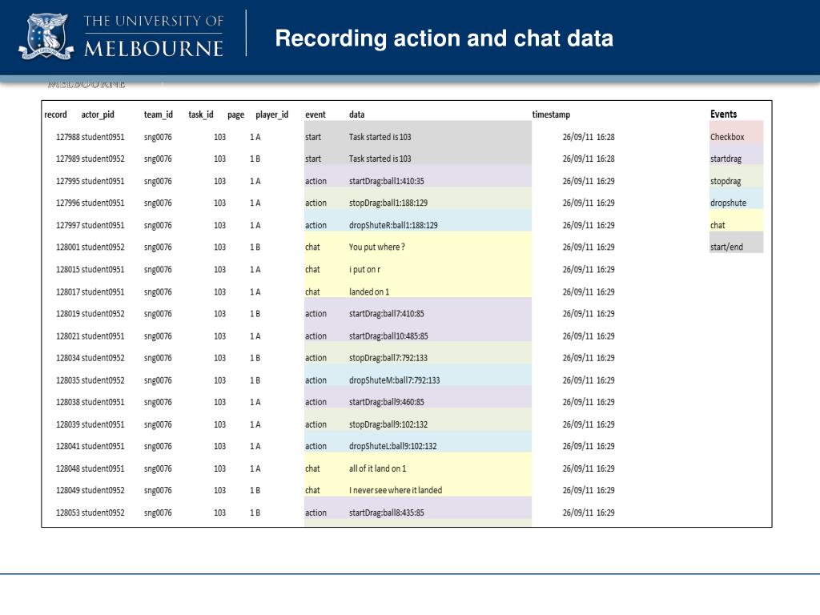820x615 pixels.
Task: Click record number 128015
Action: (68, 270)
